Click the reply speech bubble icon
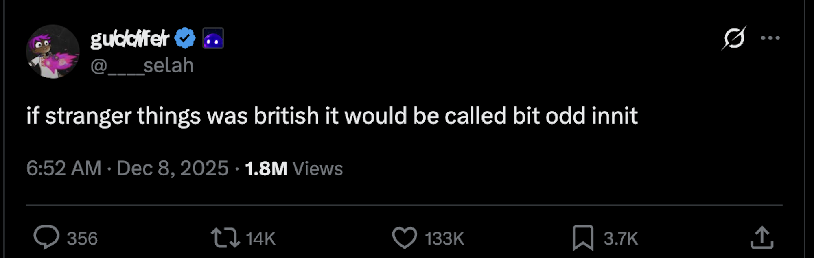Viewport: 814px width, 258px height. point(46,237)
